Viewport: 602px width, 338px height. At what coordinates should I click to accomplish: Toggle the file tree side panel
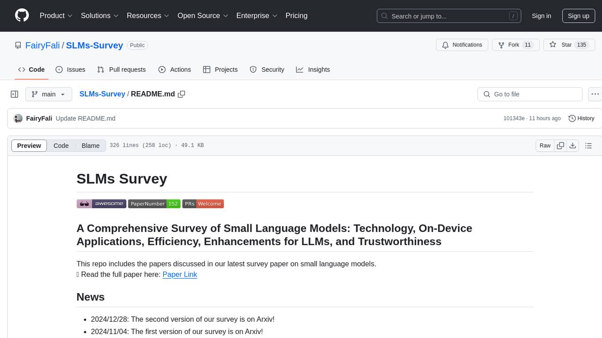point(15,94)
